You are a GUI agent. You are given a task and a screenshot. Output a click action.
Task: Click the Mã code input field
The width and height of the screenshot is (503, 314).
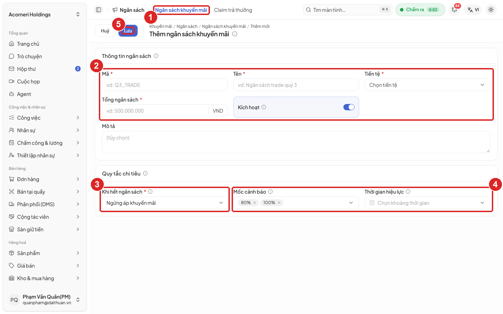(x=165, y=85)
